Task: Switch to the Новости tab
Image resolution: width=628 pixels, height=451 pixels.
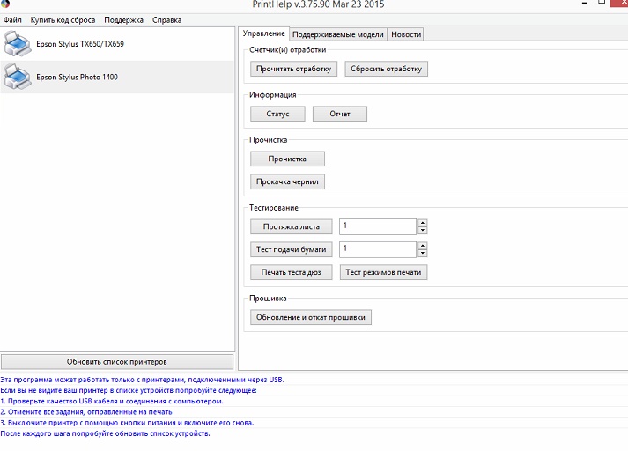Action: (x=406, y=34)
